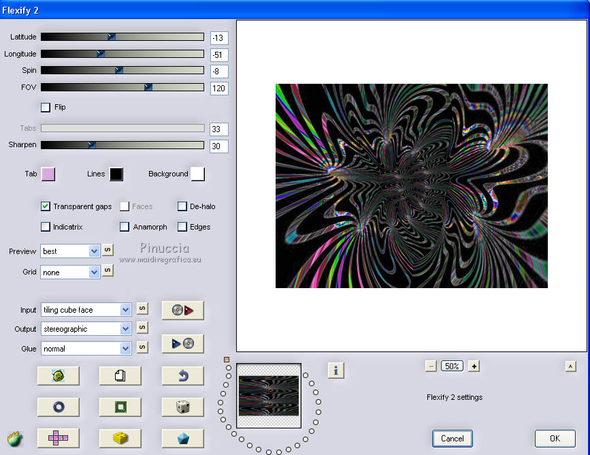Pick the Background color swatch
This screenshot has height=455, width=590.
198,174
